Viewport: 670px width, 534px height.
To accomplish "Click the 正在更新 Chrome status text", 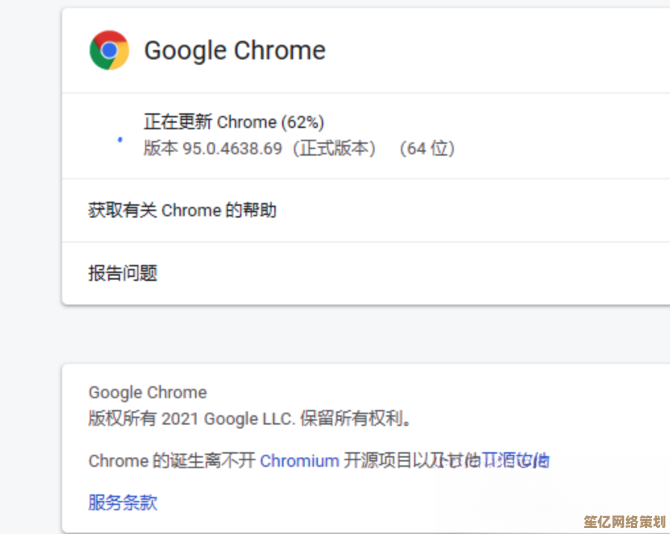I will 210,122.
